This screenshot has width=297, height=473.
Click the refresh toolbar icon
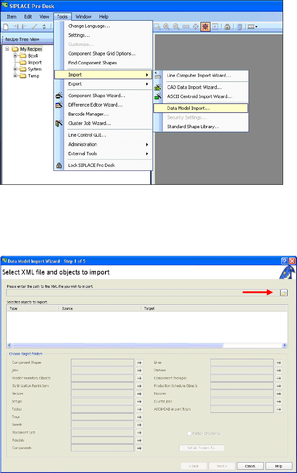(44, 27)
